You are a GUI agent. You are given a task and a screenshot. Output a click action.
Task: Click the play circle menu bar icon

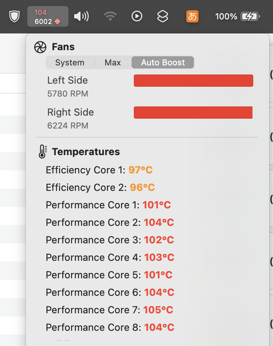[x=137, y=16]
